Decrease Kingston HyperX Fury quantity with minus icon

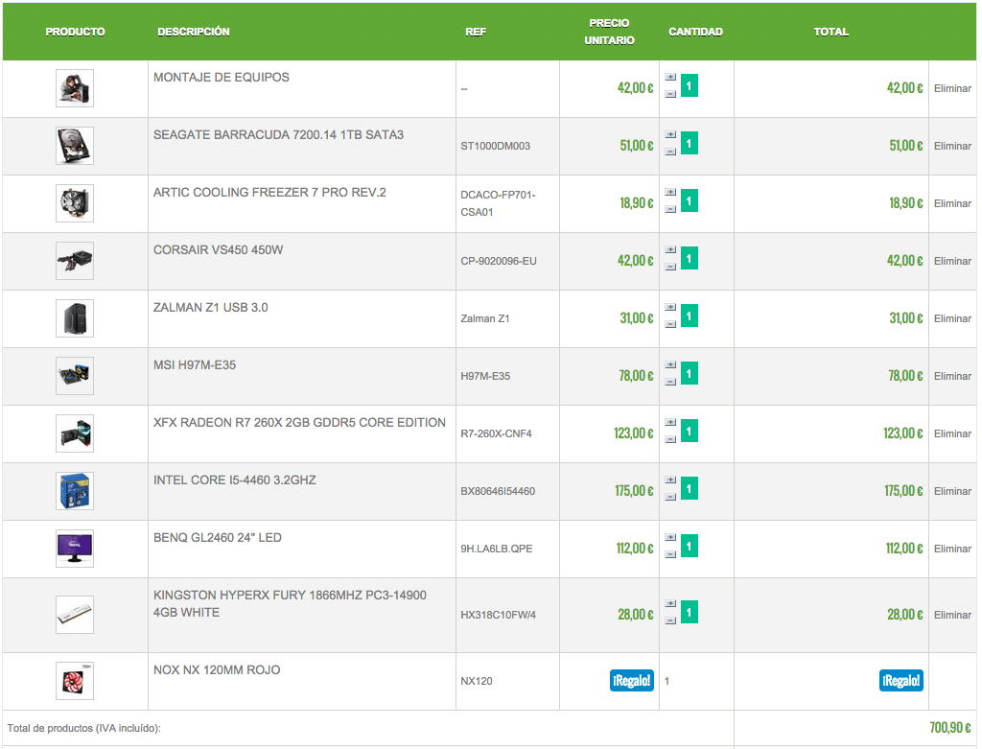click(x=670, y=621)
